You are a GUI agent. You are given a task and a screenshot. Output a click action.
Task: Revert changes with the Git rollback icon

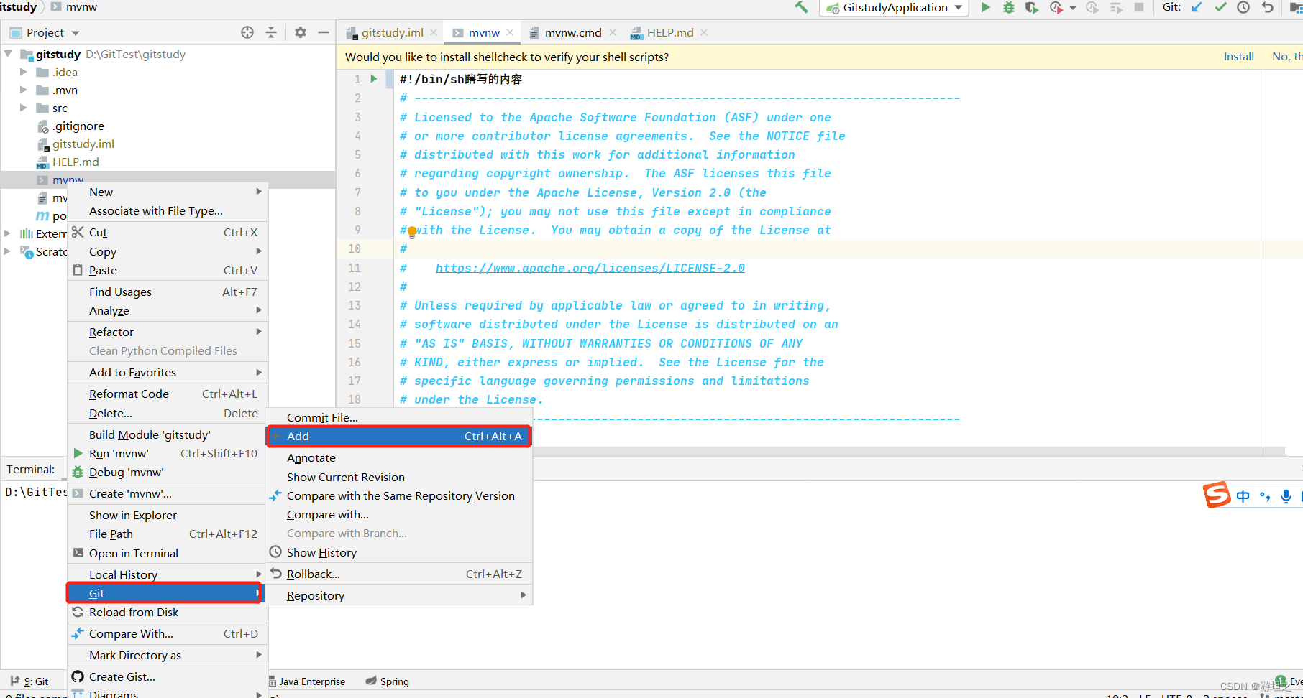[1267, 7]
